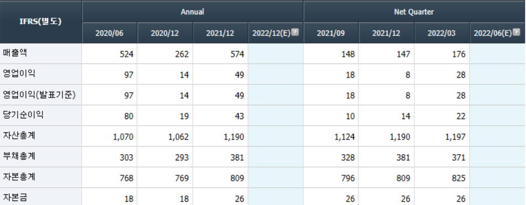Click 당기순이익 value 80 for 2020/06

click(129, 116)
